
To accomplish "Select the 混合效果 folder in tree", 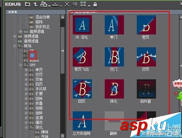I will (40, 17).
